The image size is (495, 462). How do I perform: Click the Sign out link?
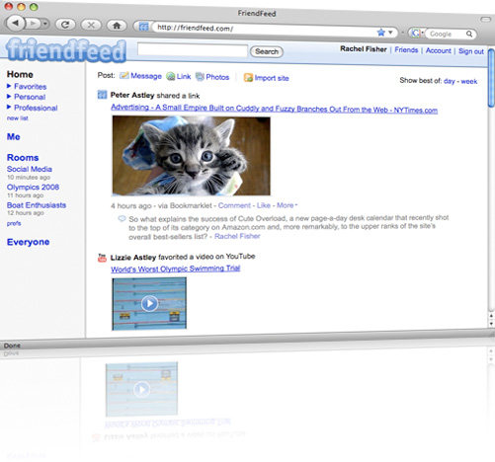[x=471, y=51]
